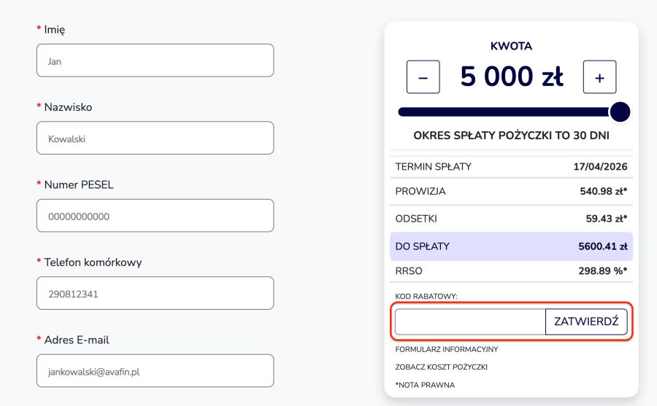657x406 pixels.
Task: Focus the Adres E-mail input
Action: [x=155, y=371]
